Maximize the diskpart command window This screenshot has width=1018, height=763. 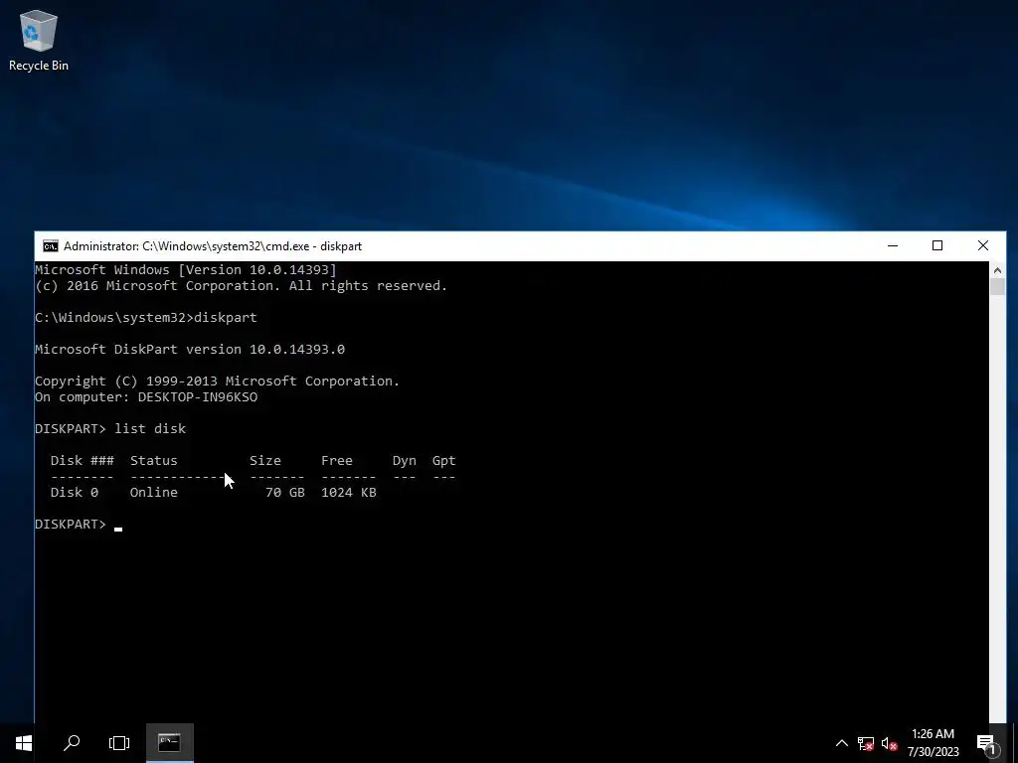(x=937, y=246)
